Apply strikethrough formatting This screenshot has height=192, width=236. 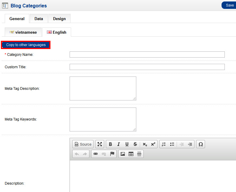click(135, 144)
